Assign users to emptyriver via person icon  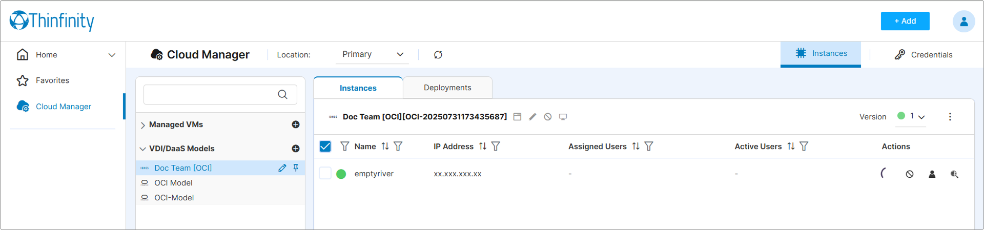932,174
